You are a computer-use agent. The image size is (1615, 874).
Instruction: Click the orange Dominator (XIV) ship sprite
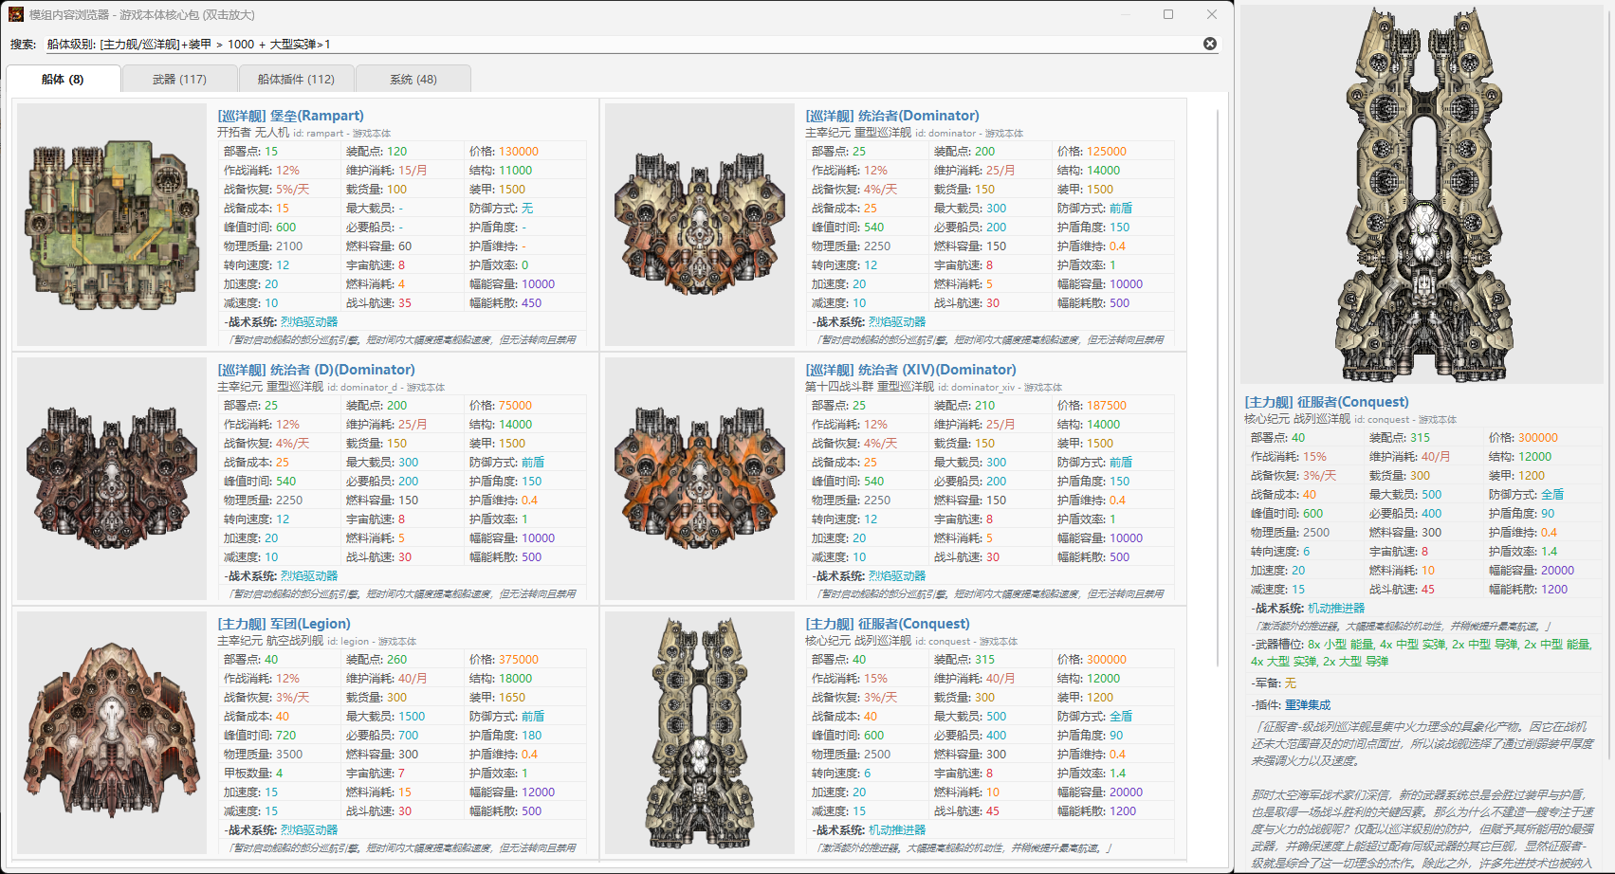700,479
